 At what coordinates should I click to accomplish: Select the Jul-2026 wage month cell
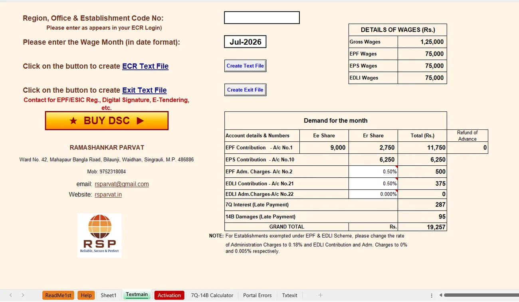coord(245,42)
